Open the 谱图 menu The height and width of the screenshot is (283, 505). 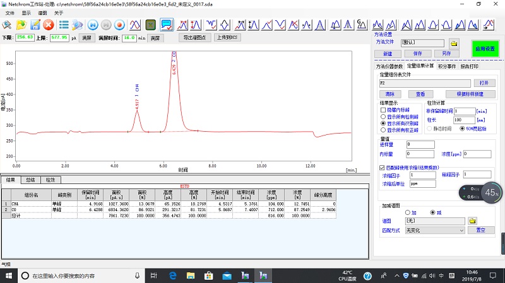click(42, 13)
